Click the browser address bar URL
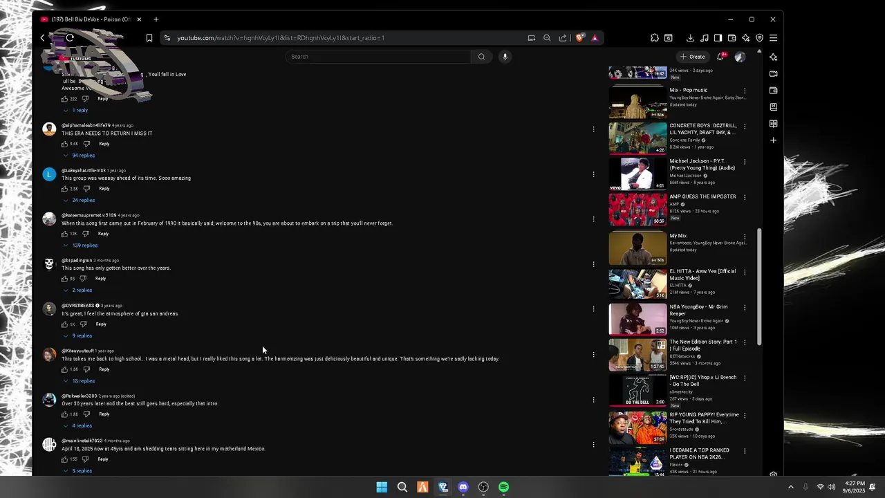Screen dimensions: 885x498 [x=280, y=38]
